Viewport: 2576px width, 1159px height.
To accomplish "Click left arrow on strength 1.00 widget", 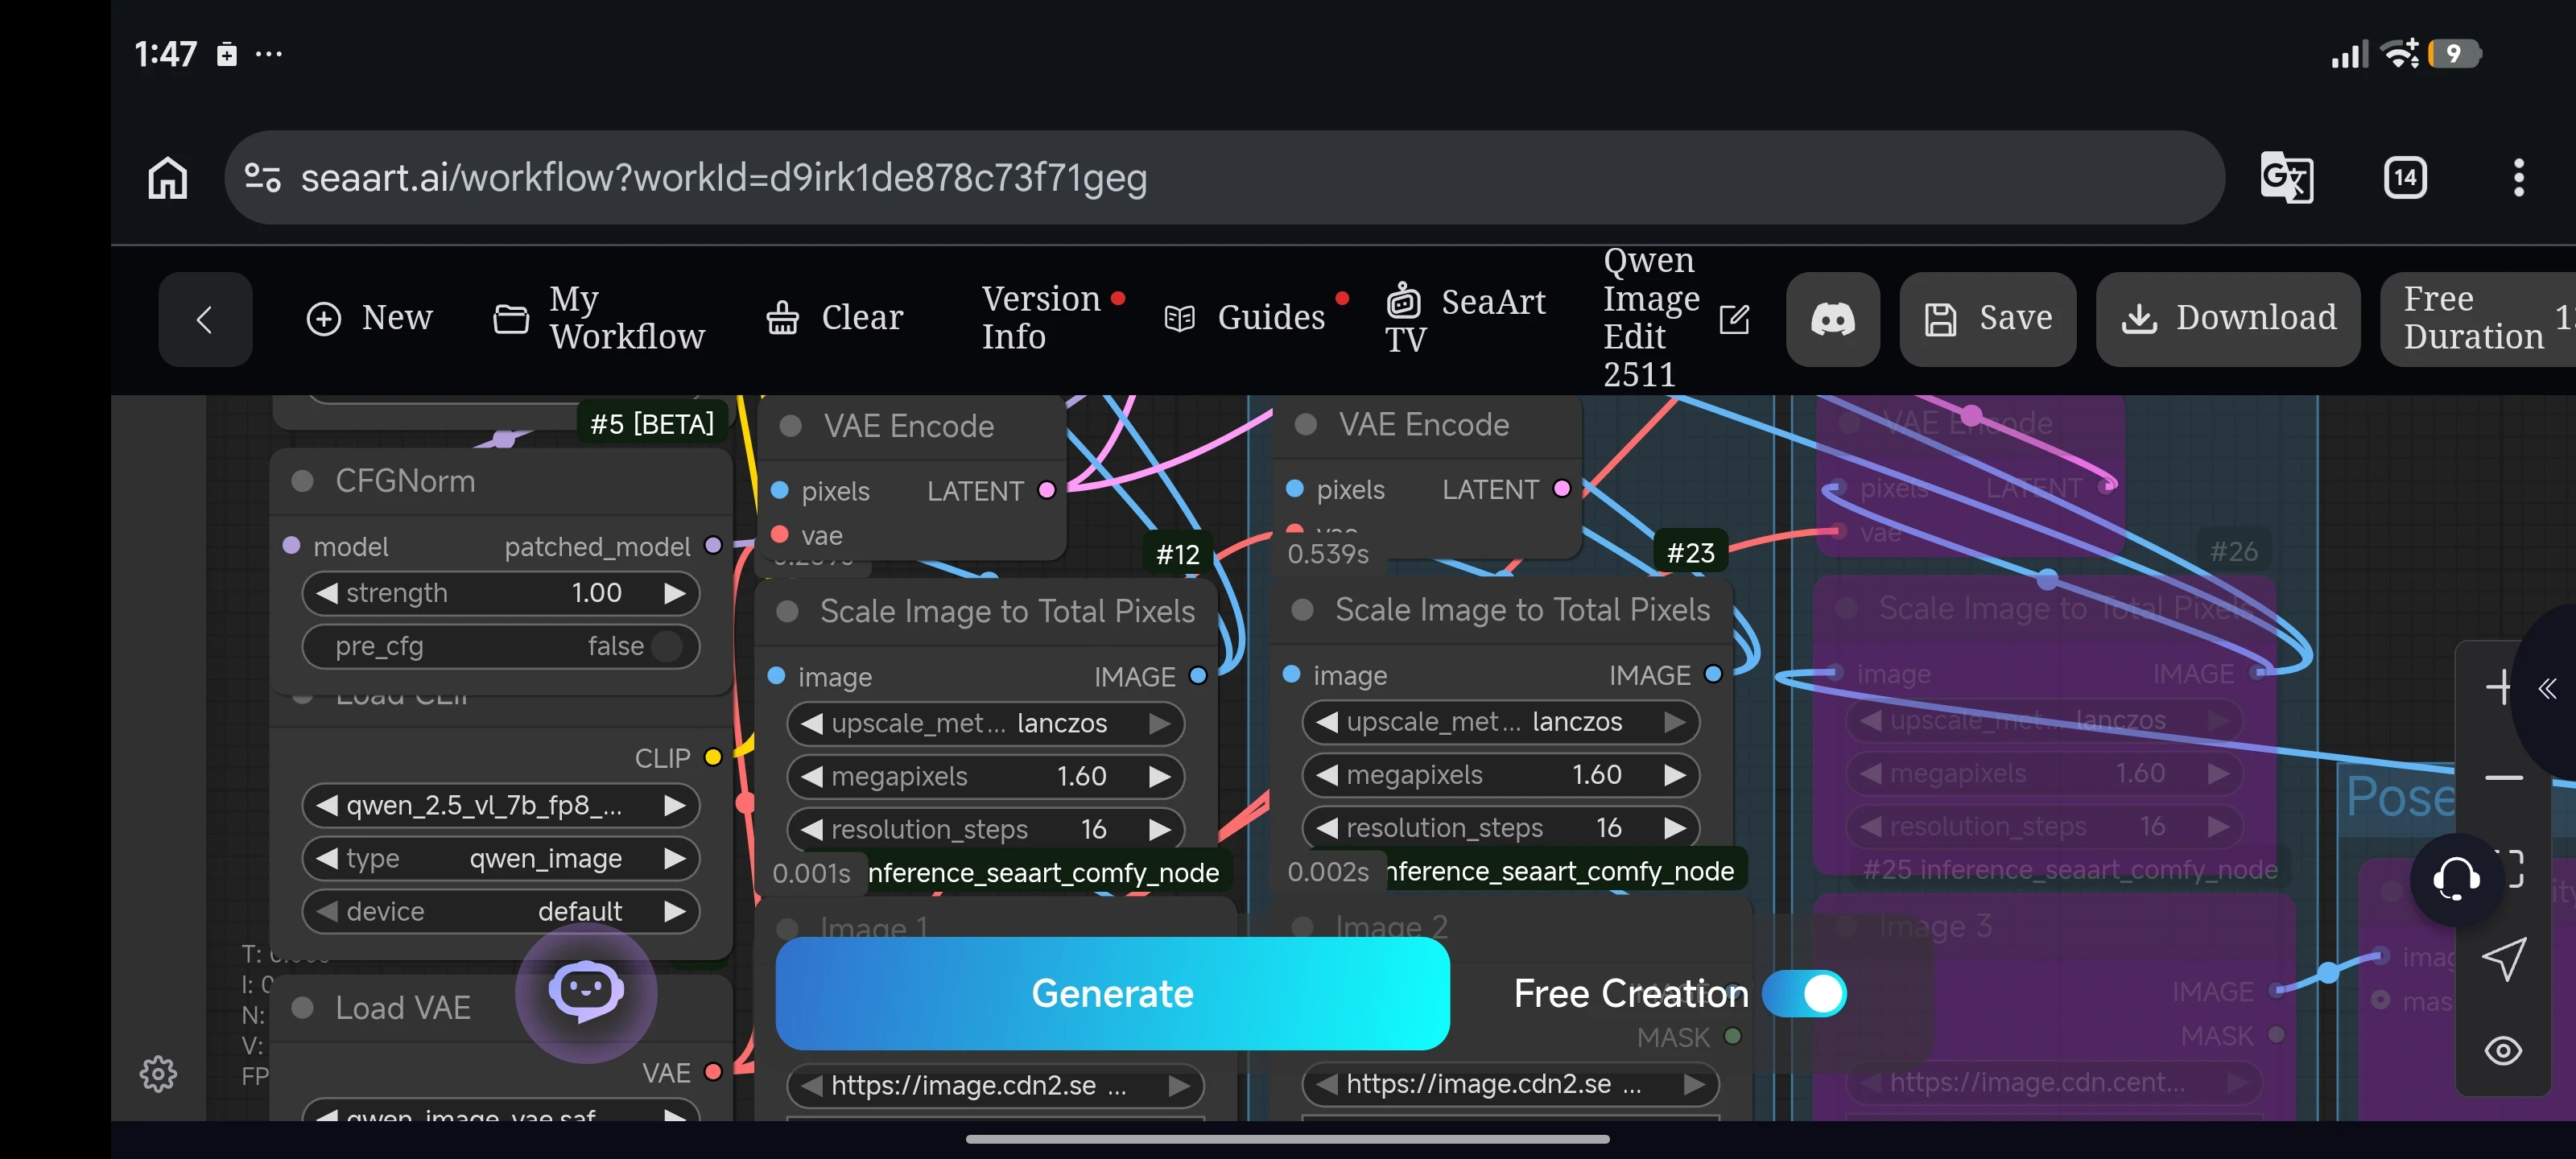I will pos(327,593).
